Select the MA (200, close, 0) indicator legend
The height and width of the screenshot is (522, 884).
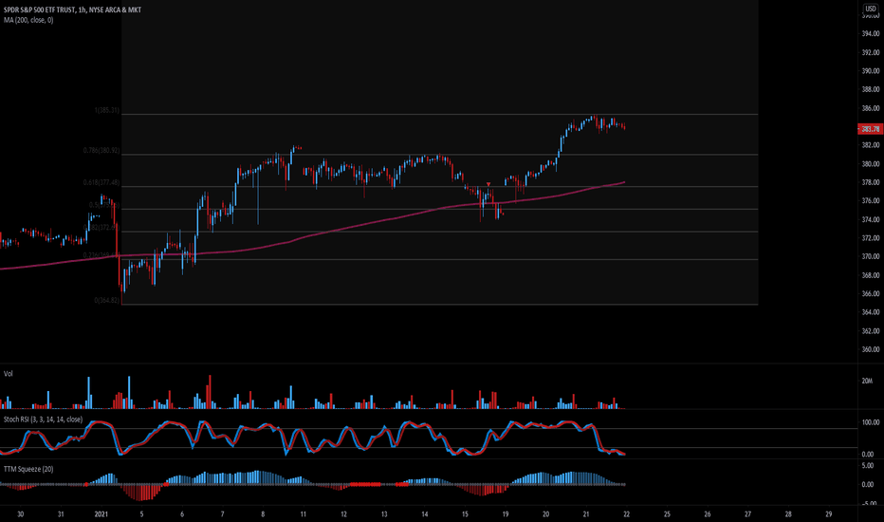tap(28, 20)
